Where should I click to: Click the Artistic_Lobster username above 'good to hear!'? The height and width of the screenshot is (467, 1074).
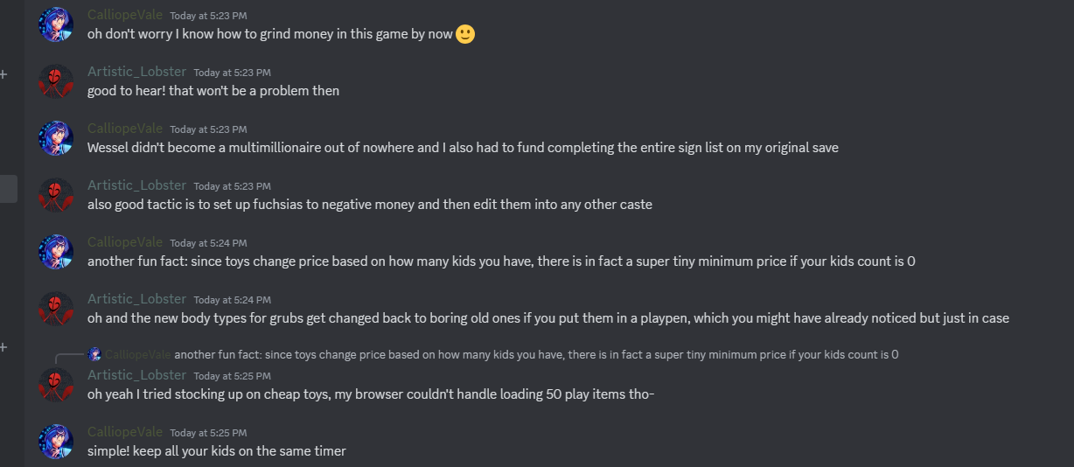point(136,72)
